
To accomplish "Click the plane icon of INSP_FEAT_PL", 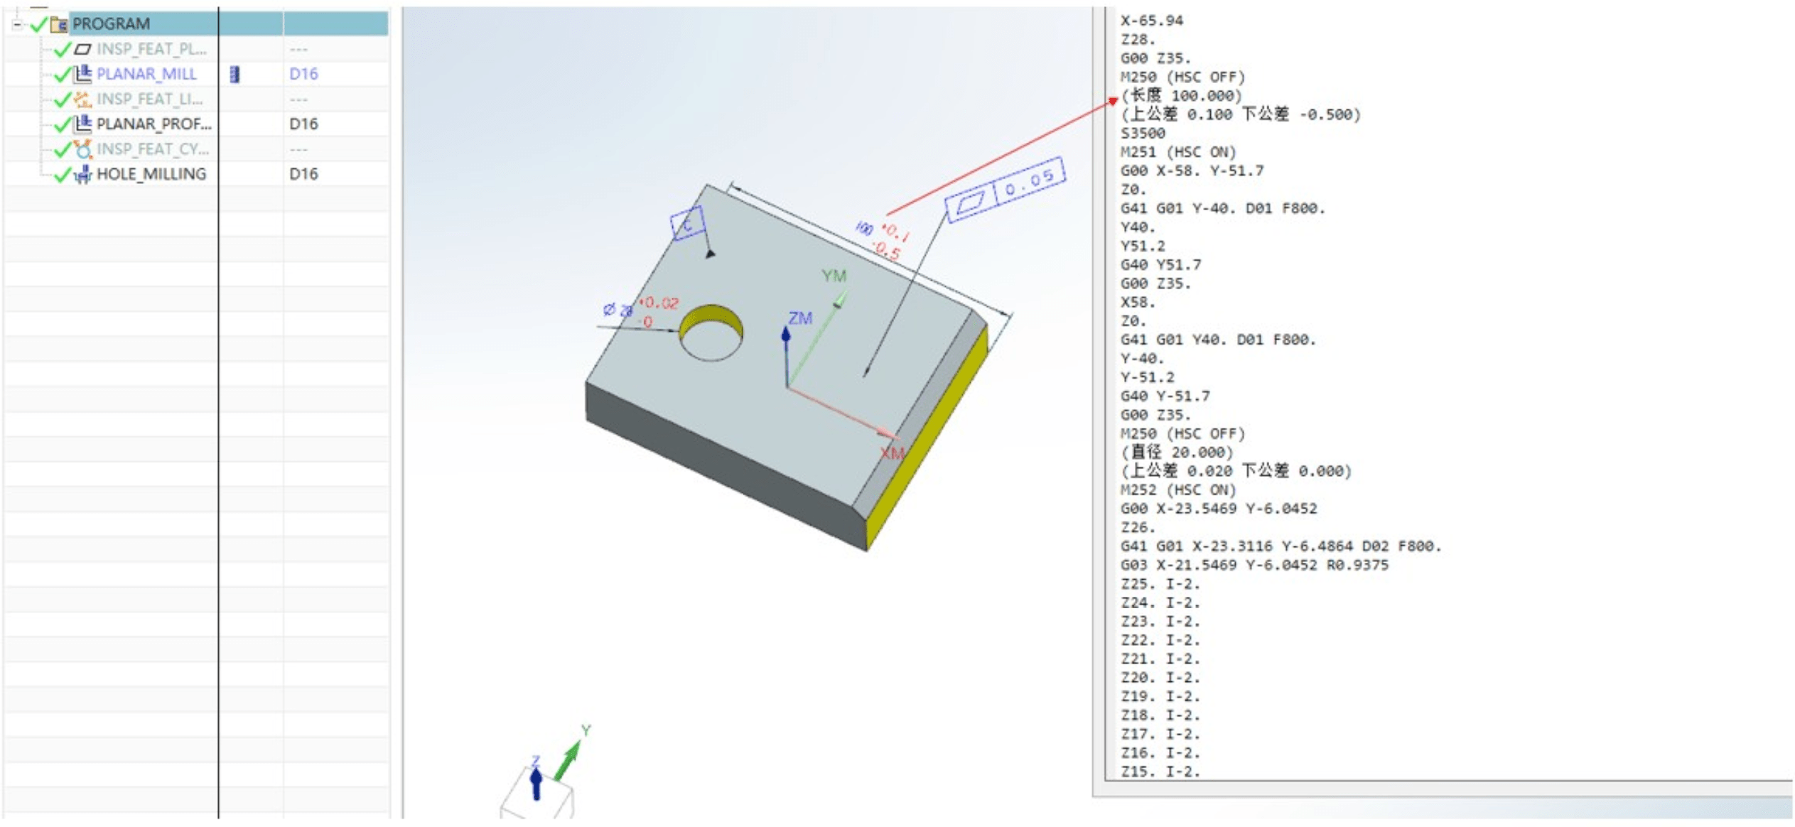I will [83, 49].
